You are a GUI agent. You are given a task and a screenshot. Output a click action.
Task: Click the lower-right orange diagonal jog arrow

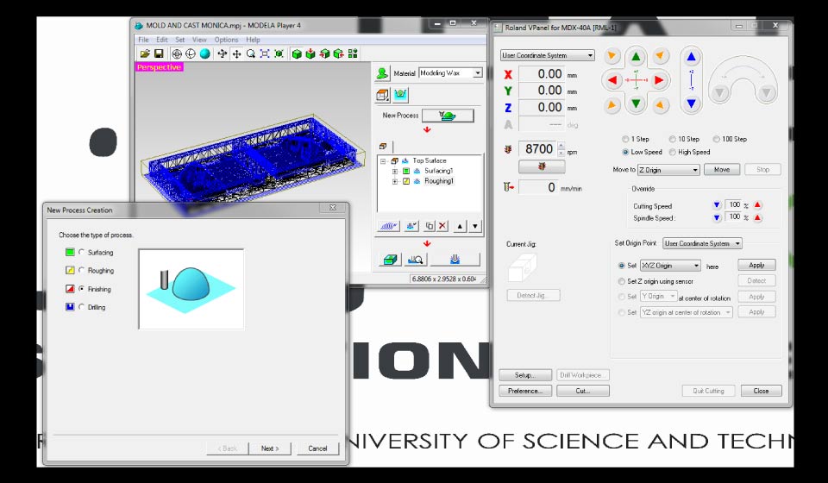[660, 105]
